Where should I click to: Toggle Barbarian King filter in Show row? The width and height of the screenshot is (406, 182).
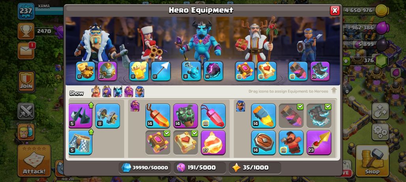point(96,92)
